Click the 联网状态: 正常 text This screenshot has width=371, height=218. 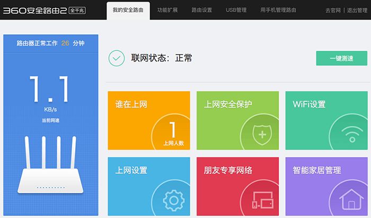[162, 58]
